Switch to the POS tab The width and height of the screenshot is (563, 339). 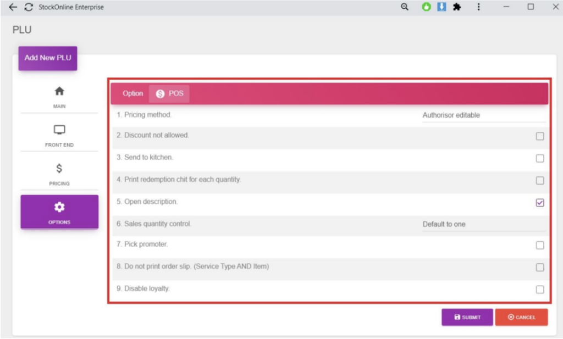pos(169,94)
